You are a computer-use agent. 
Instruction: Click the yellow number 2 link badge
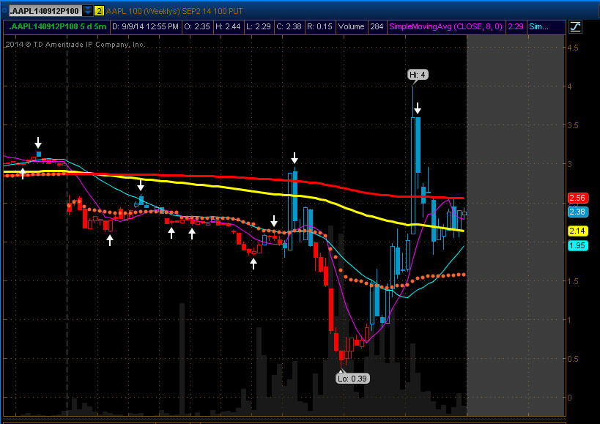[99, 11]
